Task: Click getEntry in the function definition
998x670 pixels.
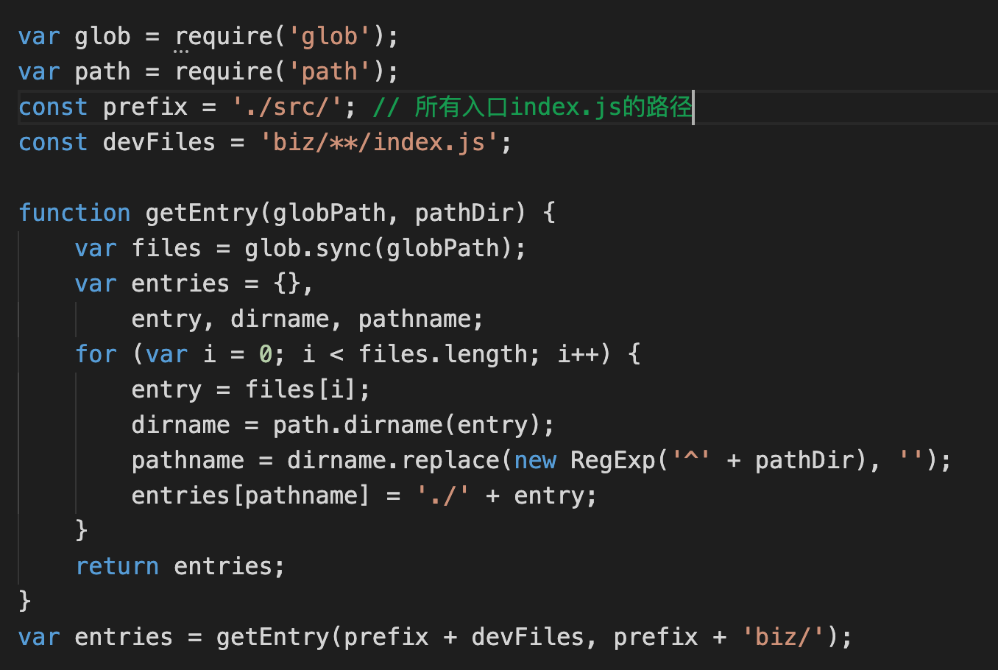Action: 202,213
